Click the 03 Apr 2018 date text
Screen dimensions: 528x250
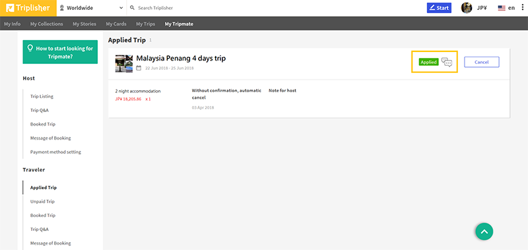click(203, 108)
